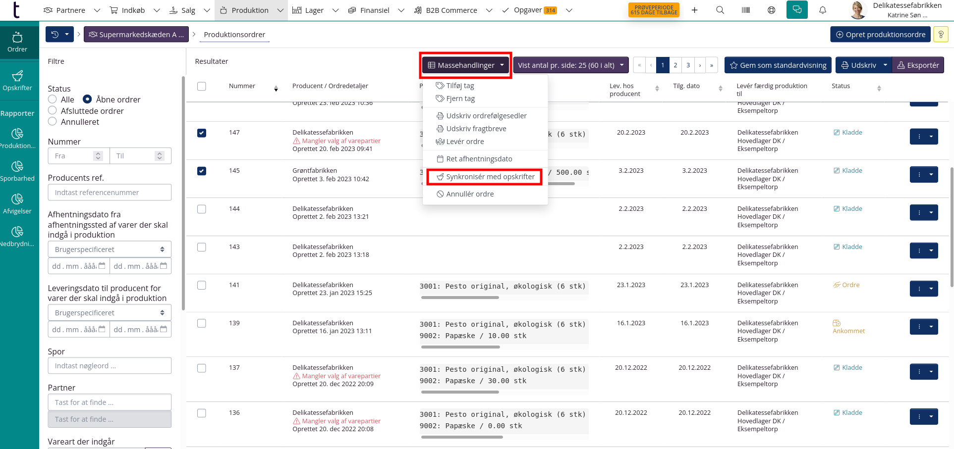Open the Sporbarhed report icon
The width and height of the screenshot is (954, 449).
(17, 171)
